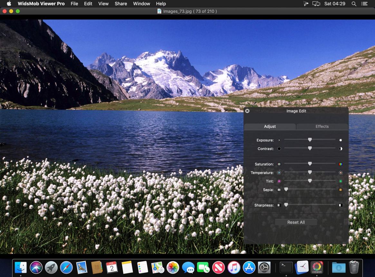The height and width of the screenshot is (277, 375).
Task: Close the Image Edit panel
Action: (x=247, y=111)
